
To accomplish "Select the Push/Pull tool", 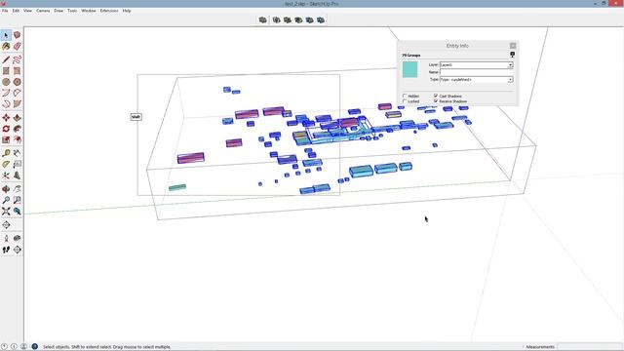I will [x=18, y=118].
